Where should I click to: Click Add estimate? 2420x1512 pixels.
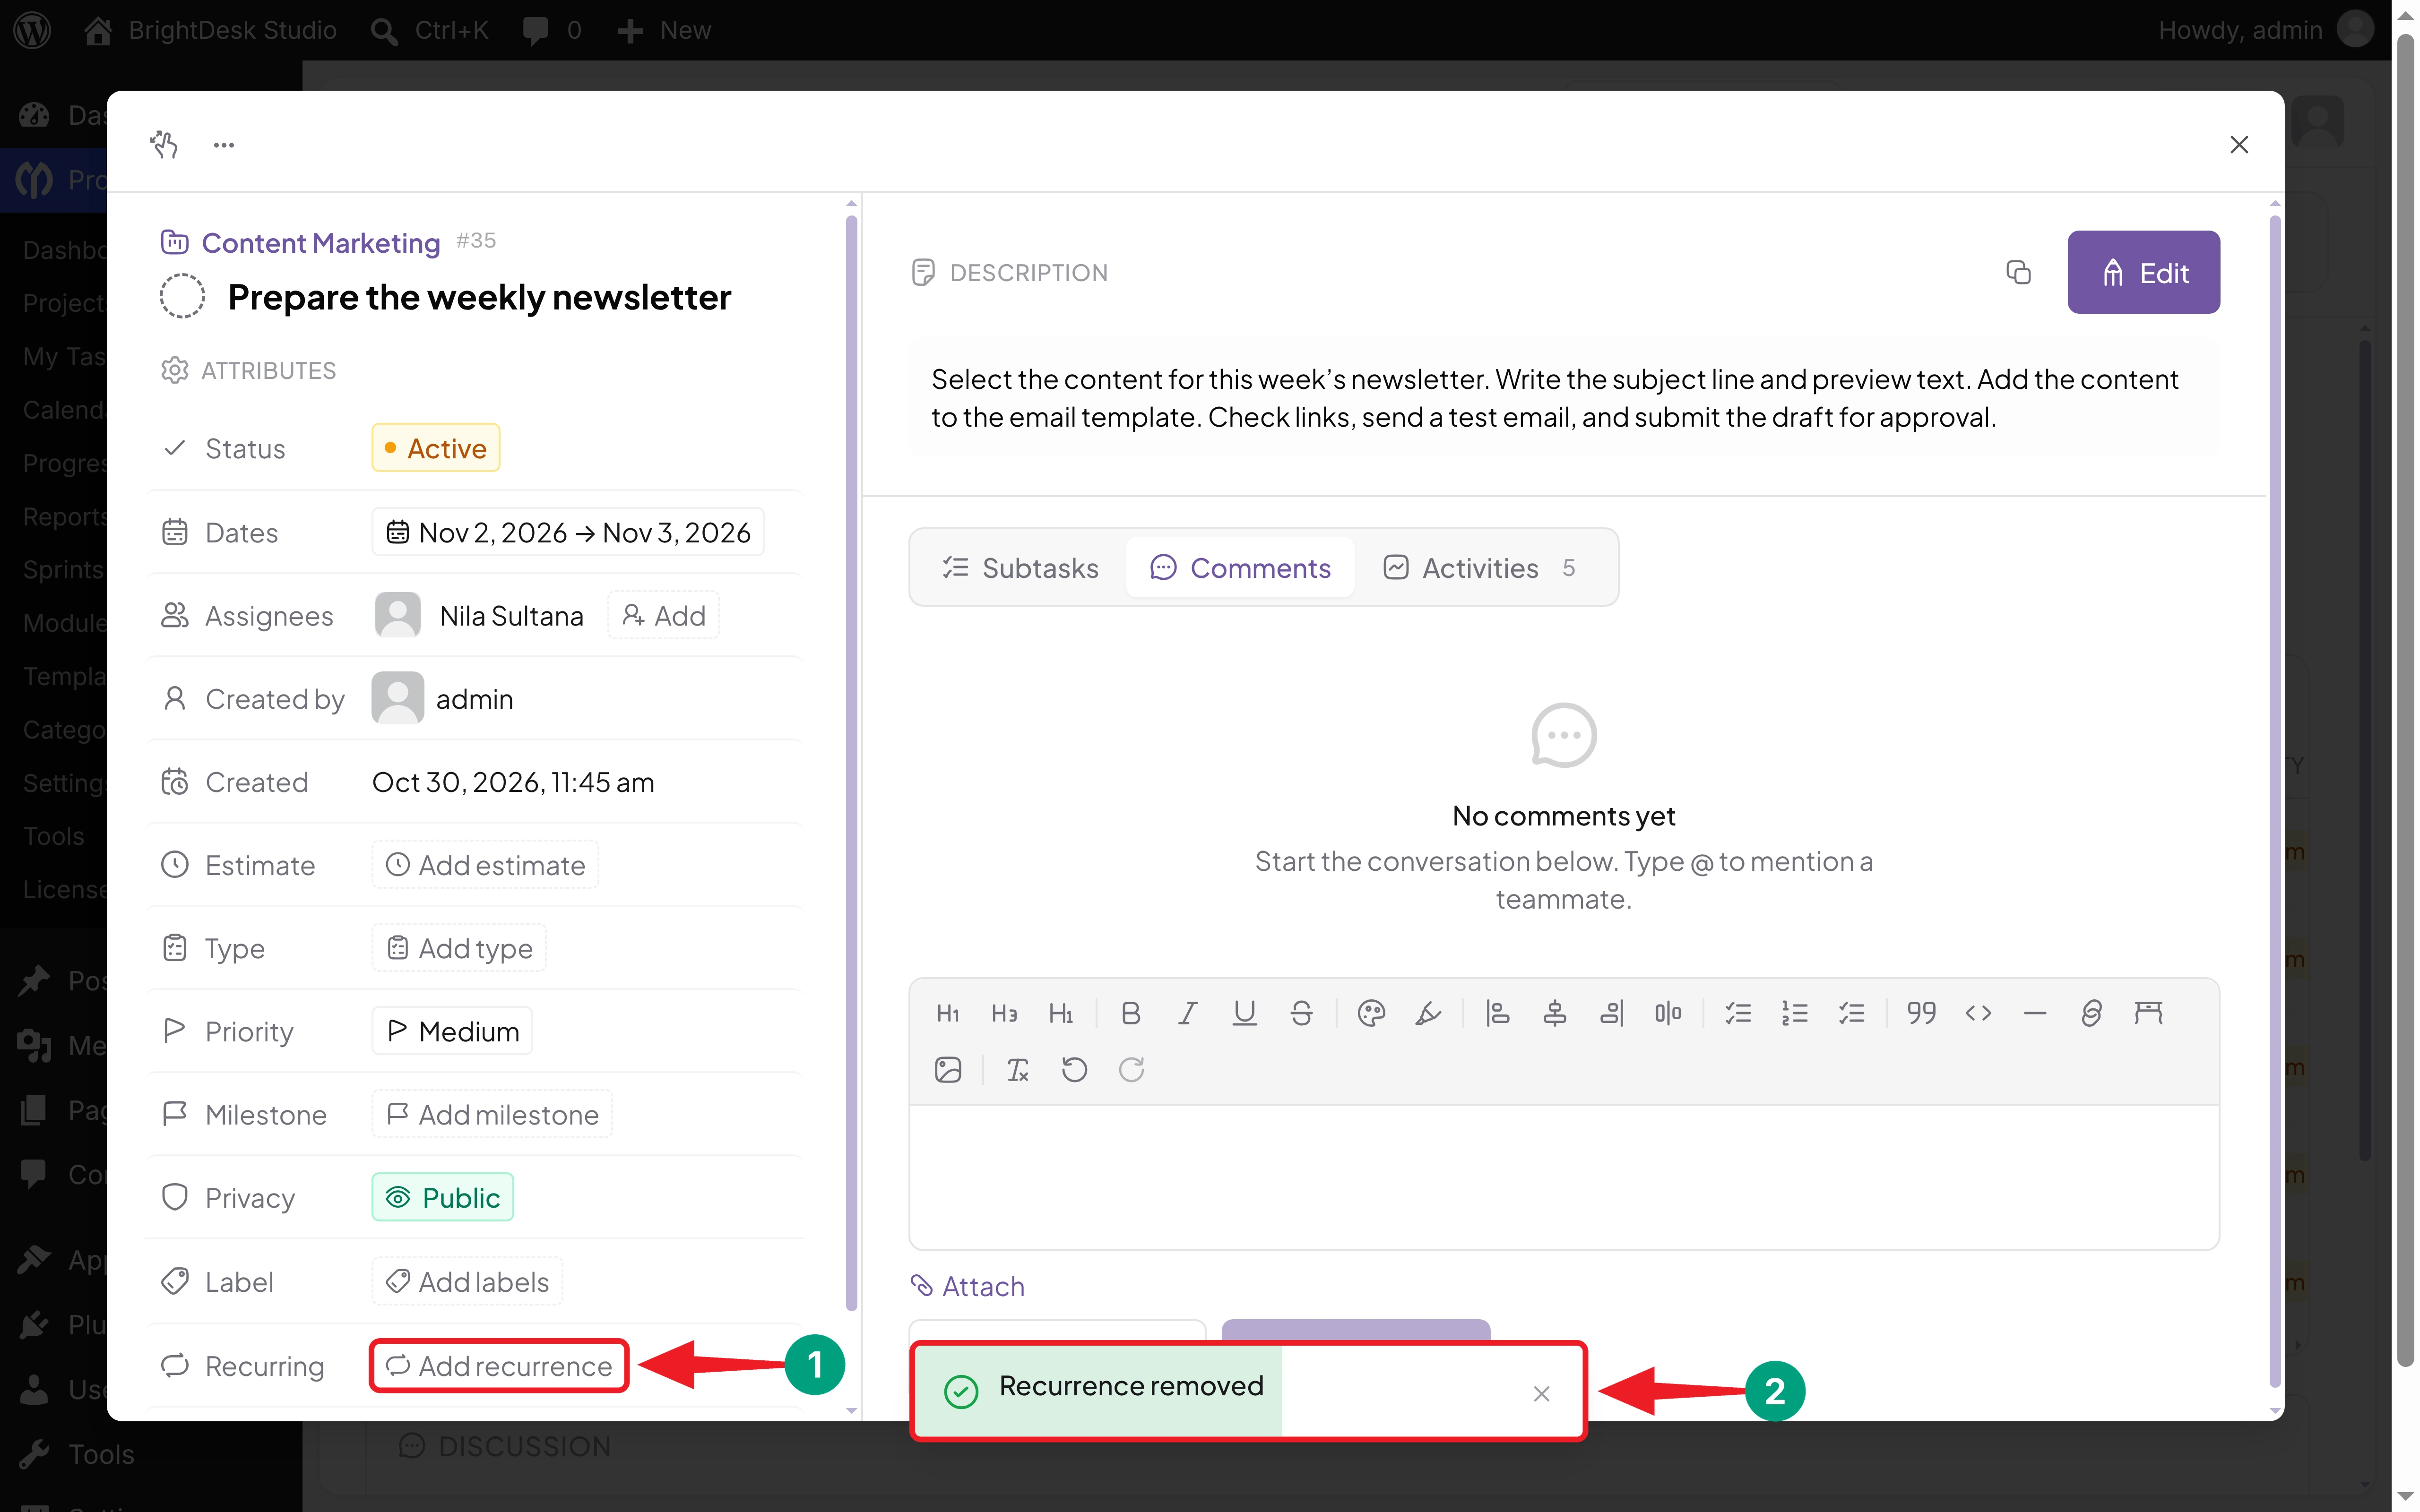click(x=486, y=865)
